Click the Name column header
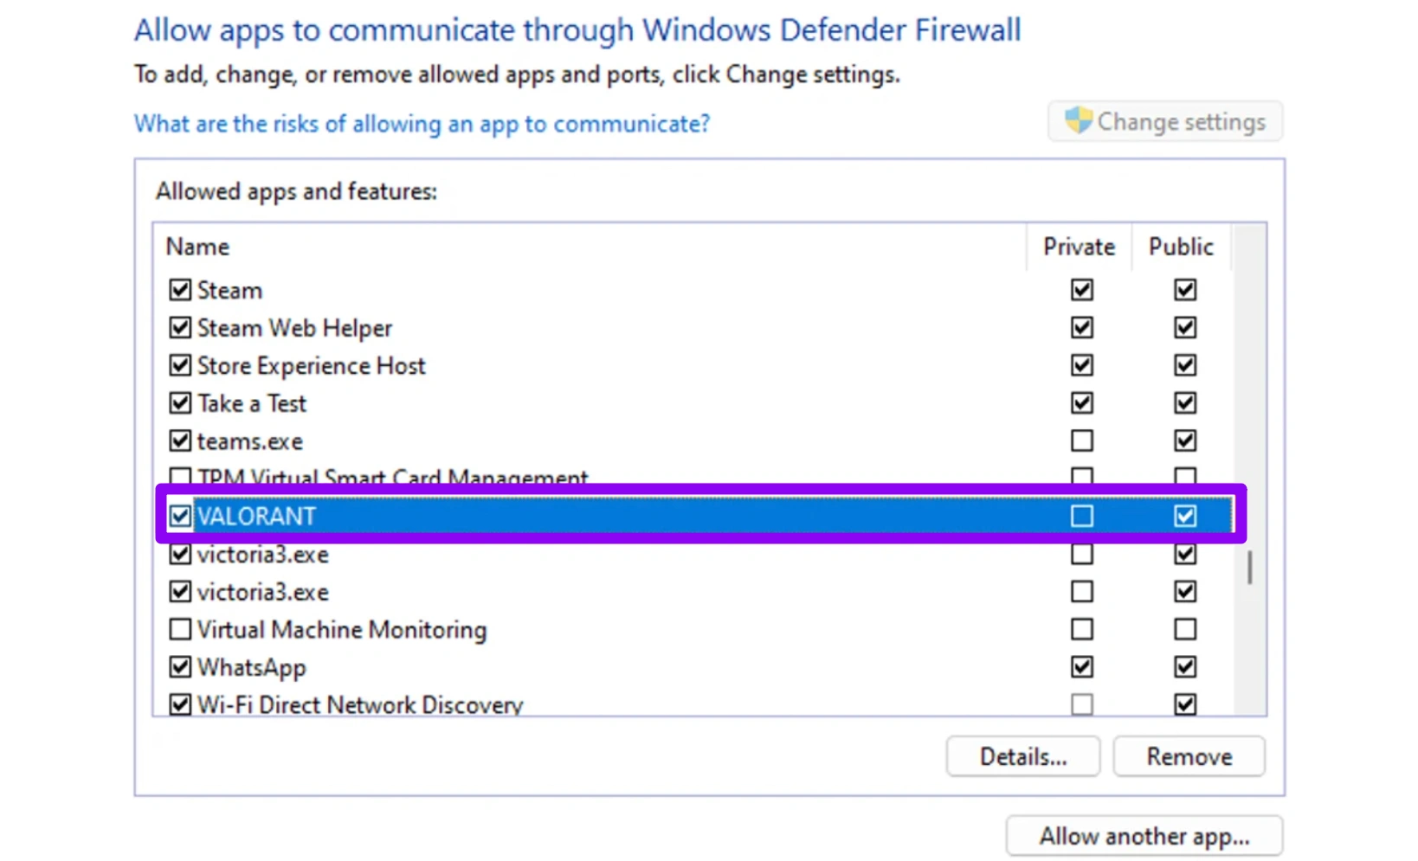This screenshot has height=861, width=1418. click(198, 247)
